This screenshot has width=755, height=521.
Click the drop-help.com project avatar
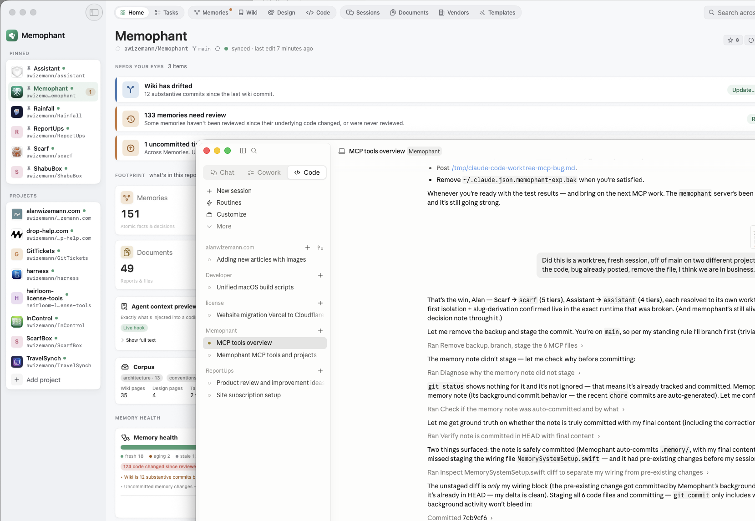point(17,234)
